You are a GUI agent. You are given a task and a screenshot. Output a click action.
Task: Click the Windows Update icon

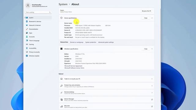27,56
